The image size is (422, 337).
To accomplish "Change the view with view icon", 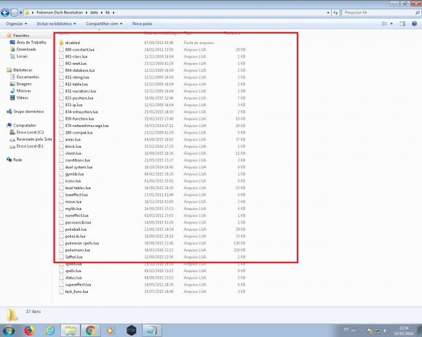I will pyautogui.click(x=384, y=23).
